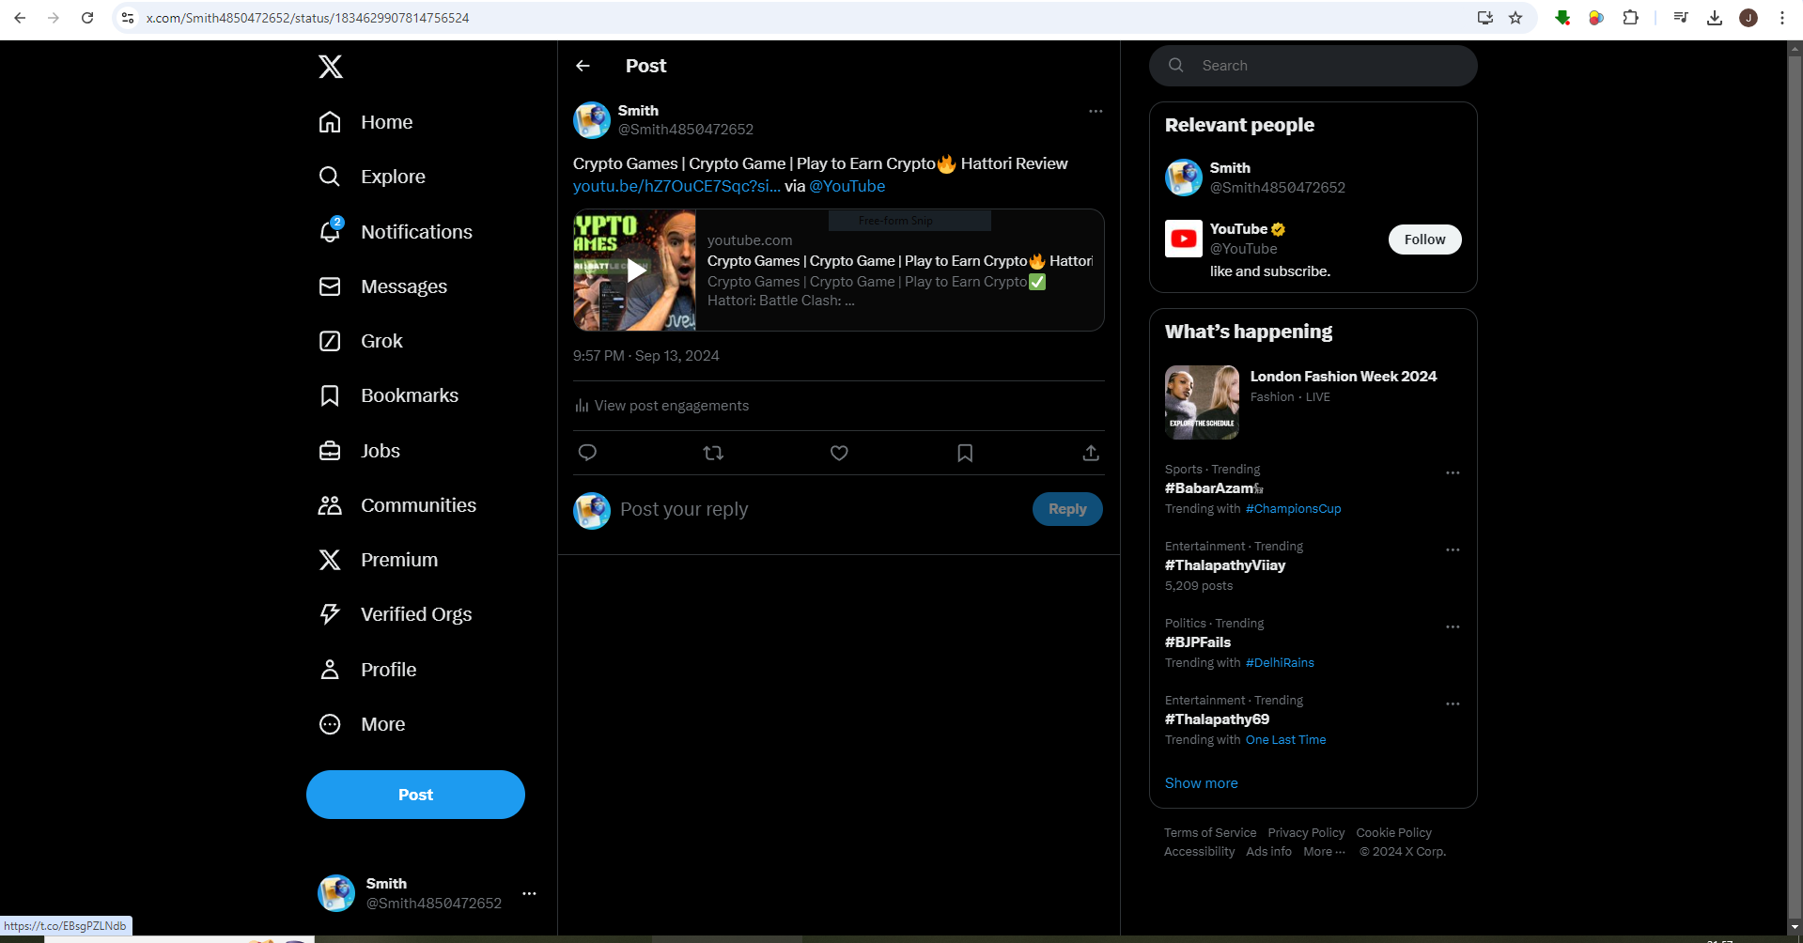Viewport: 1803px width, 943px height.
Task: Bookmark the post via bookmark icon
Action: 965,453
